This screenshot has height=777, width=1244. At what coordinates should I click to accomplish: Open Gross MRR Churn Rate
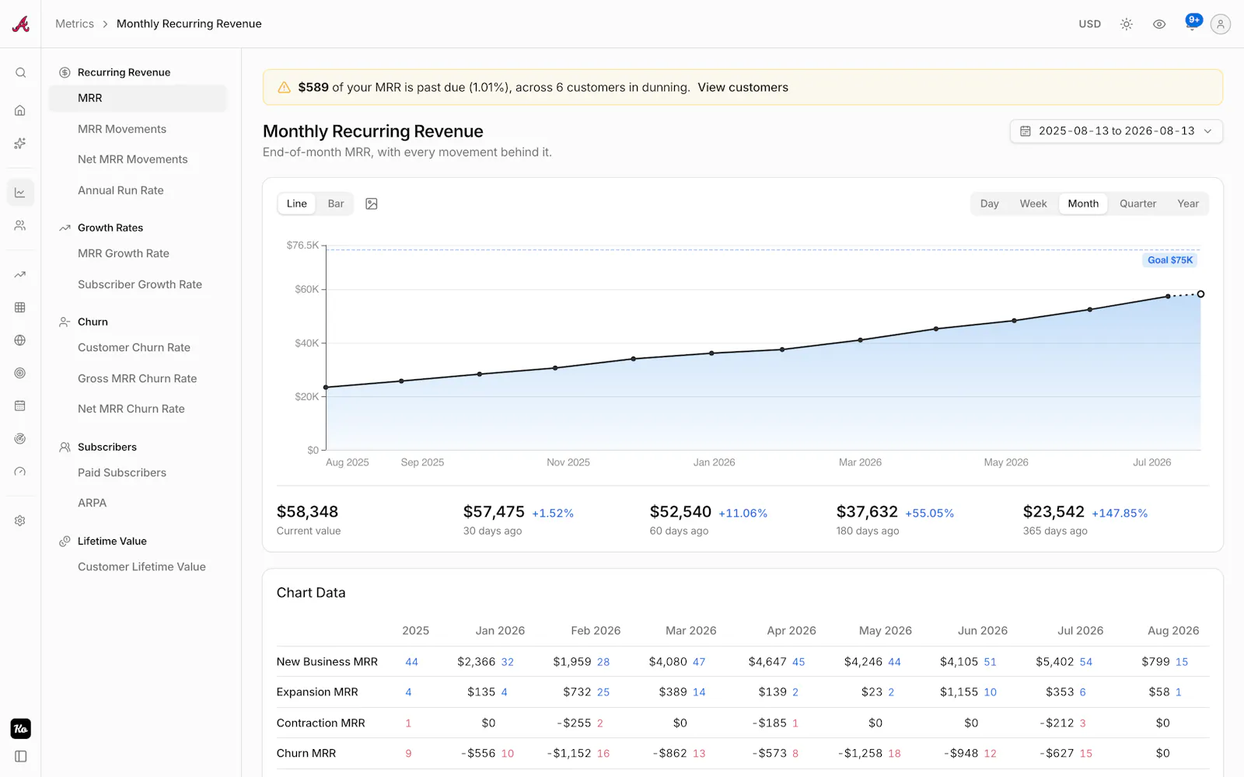click(x=138, y=378)
